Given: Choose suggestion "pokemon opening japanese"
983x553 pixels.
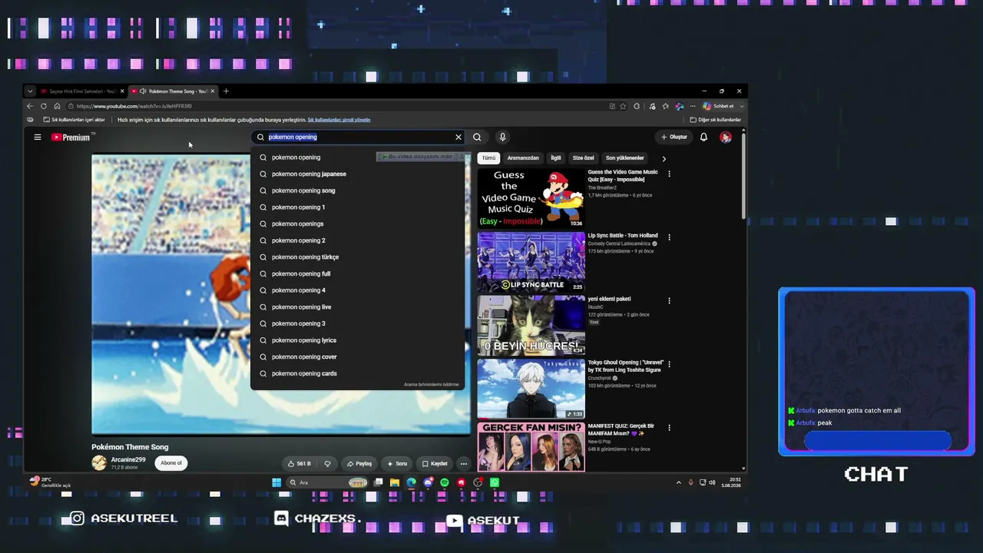Looking at the screenshot, I should tap(357, 174).
